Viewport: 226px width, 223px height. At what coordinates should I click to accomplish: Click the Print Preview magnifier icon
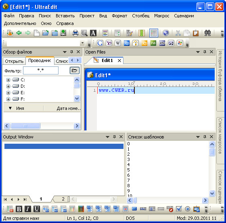pyautogui.click(x=84, y=33)
